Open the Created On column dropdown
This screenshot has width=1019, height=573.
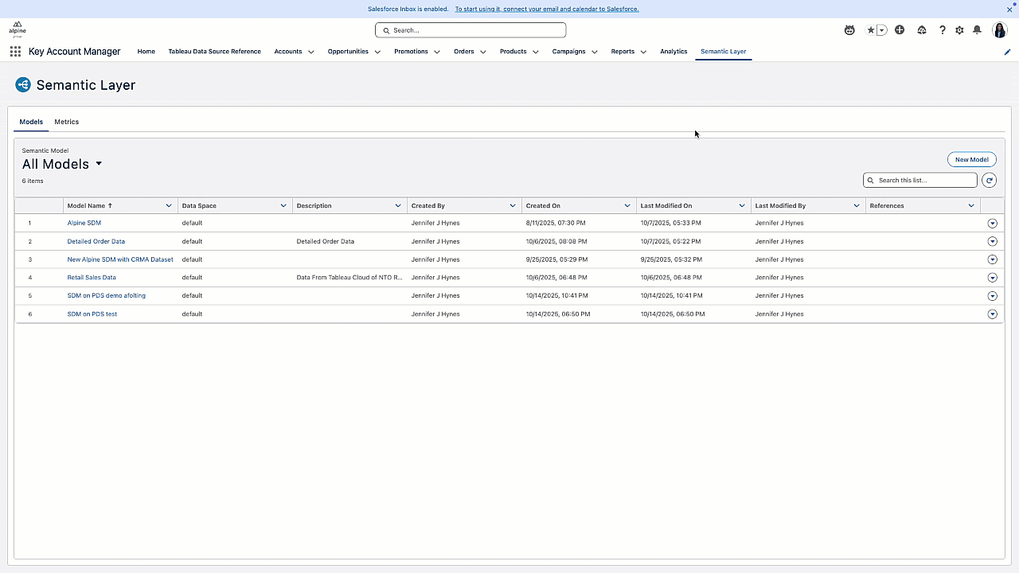tap(627, 205)
